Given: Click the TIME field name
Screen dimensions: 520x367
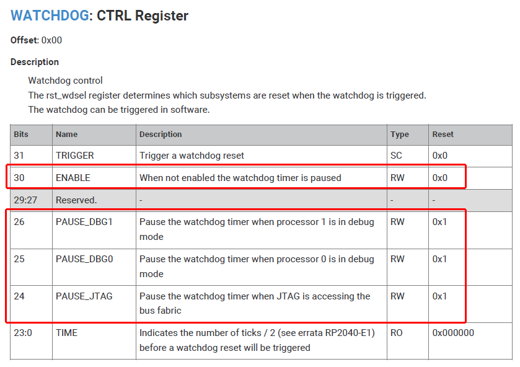Looking at the screenshot, I should (x=66, y=333).
